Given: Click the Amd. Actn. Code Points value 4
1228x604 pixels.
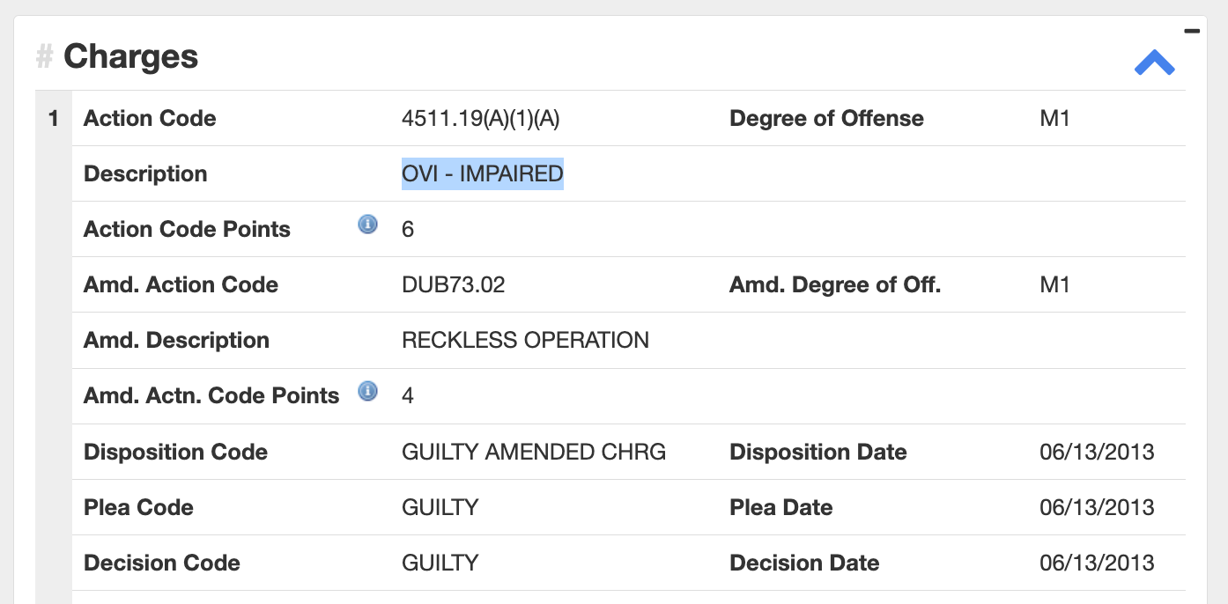Looking at the screenshot, I should pos(407,395).
